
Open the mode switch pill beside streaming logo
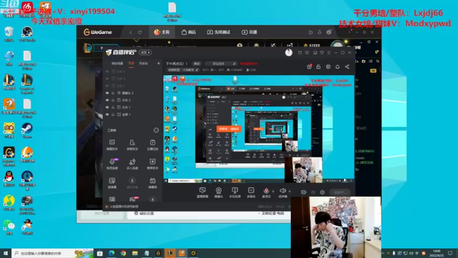click(x=145, y=52)
